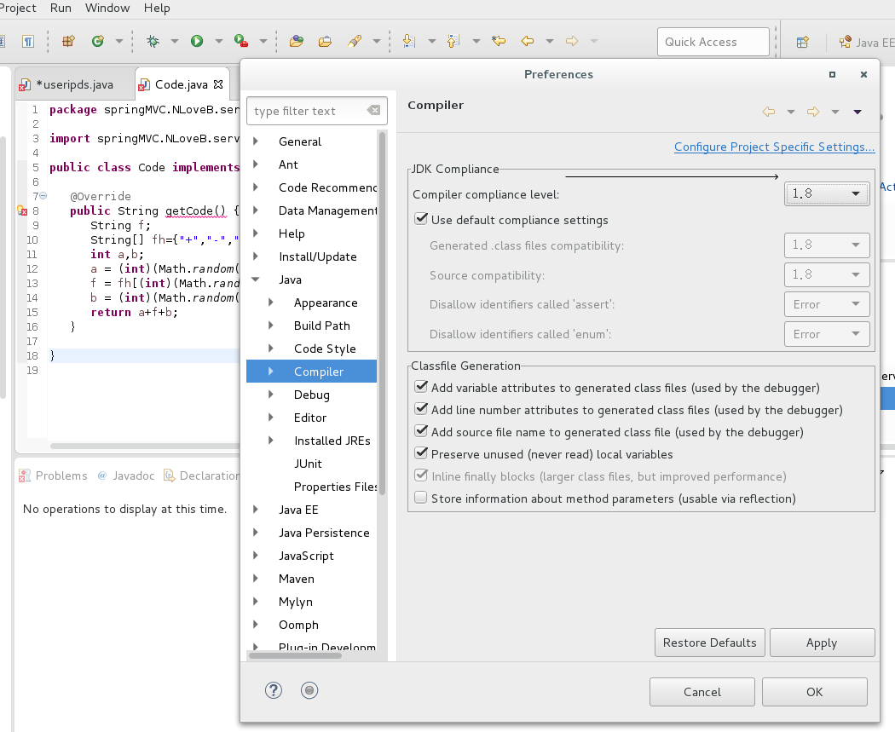Click Configure Project Specific Settings link

[x=774, y=147]
